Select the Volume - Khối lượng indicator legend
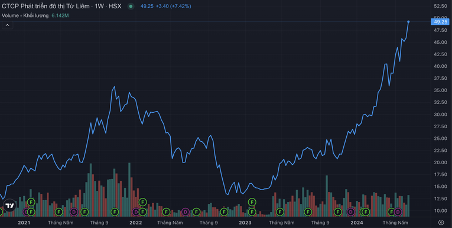The height and width of the screenshot is (228, 452). click(x=25, y=15)
